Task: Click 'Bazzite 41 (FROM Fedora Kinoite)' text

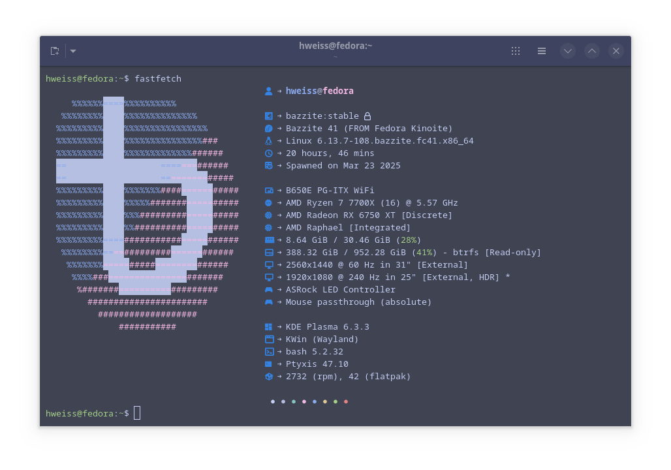Action: click(x=369, y=129)
